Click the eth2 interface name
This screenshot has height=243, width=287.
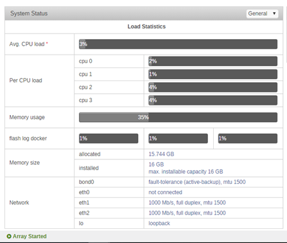[x=84, y=213]
